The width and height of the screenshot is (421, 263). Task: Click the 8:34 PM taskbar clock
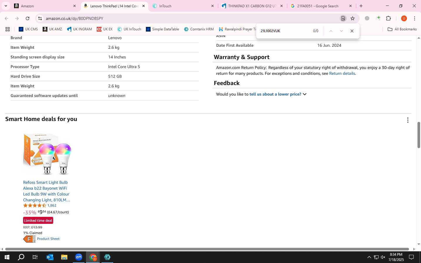[x=396, y=257]
